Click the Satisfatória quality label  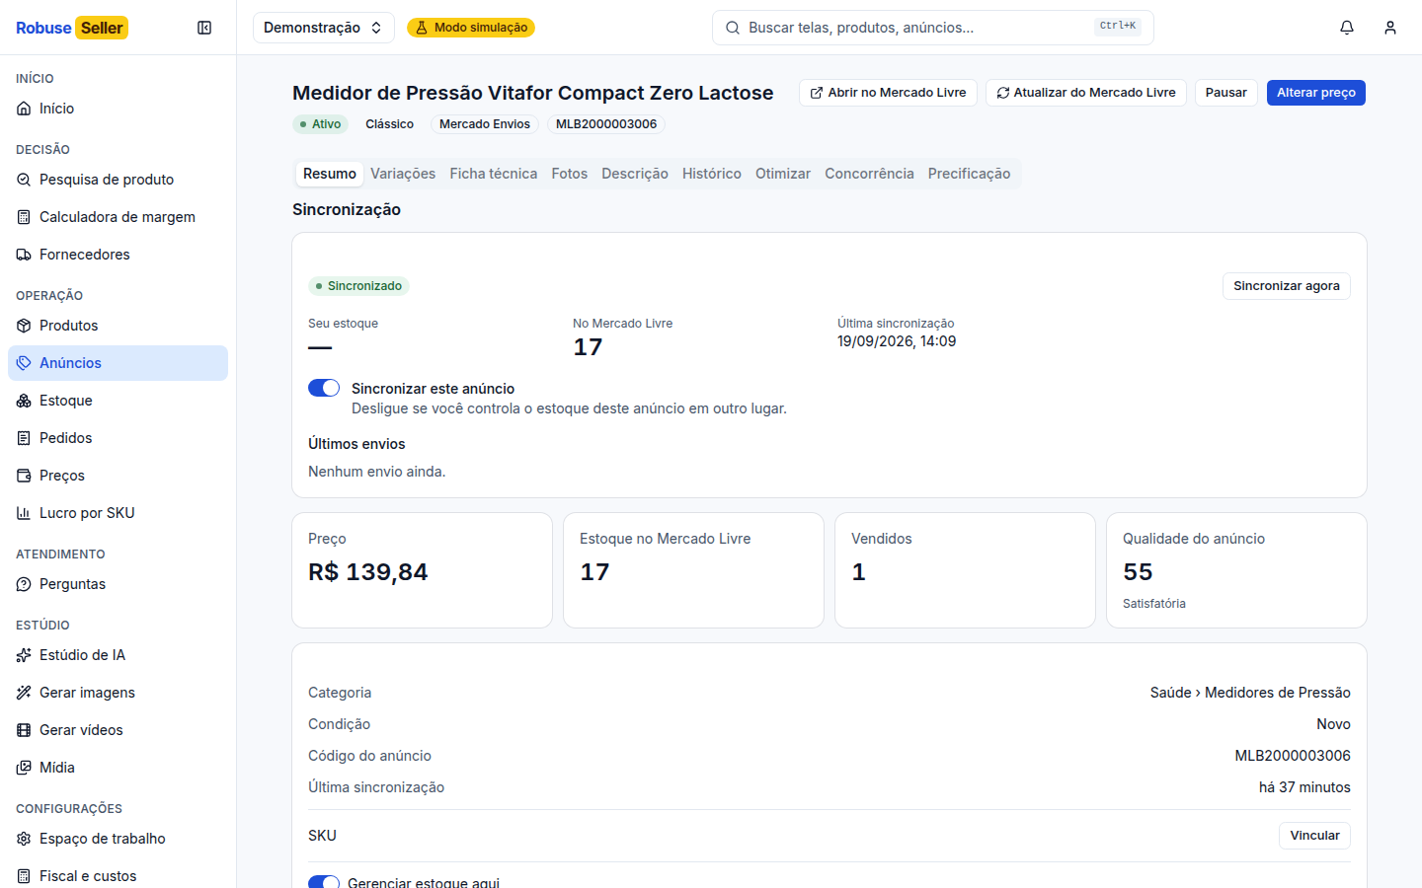pos(1154,604)
